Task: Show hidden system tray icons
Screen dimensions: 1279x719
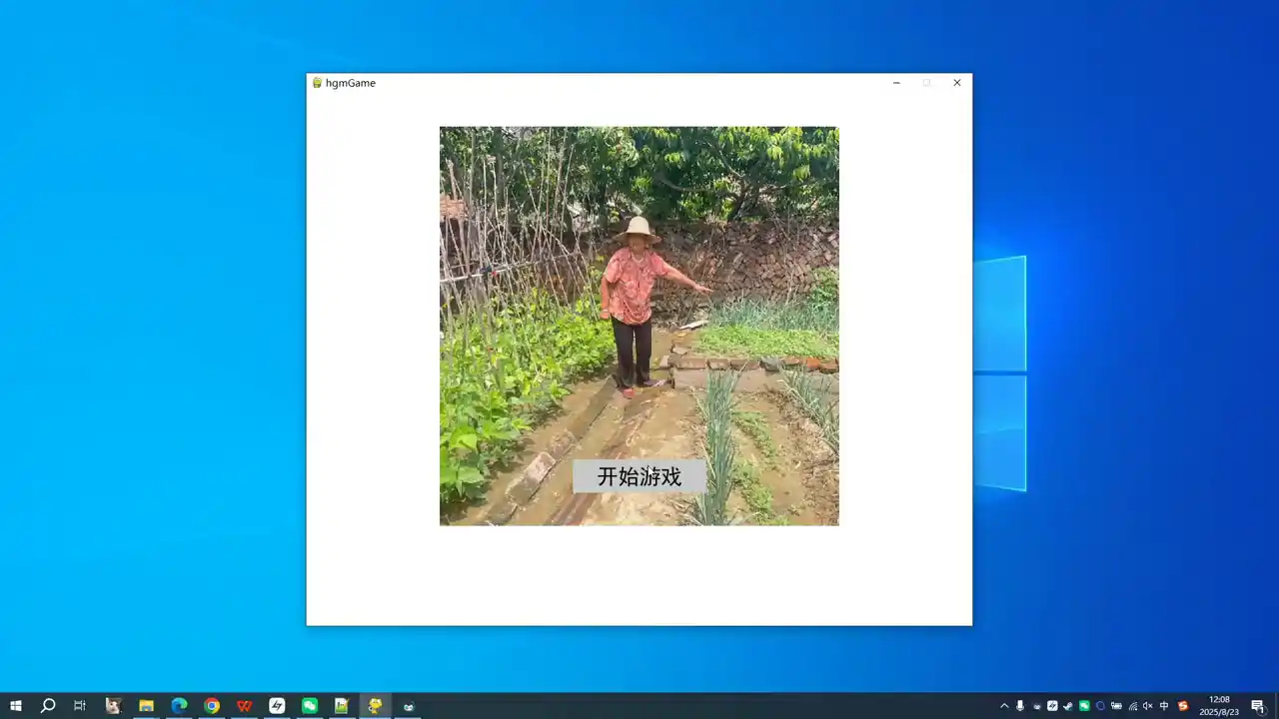Action: coord(1004,706)
